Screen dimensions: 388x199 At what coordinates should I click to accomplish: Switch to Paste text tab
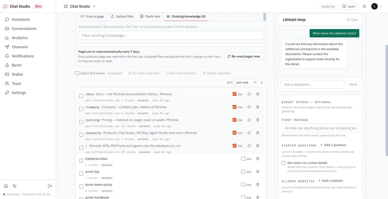click(150, 16)
